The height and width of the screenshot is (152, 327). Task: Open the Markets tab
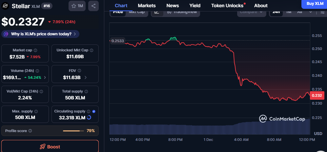pos(147,6)
